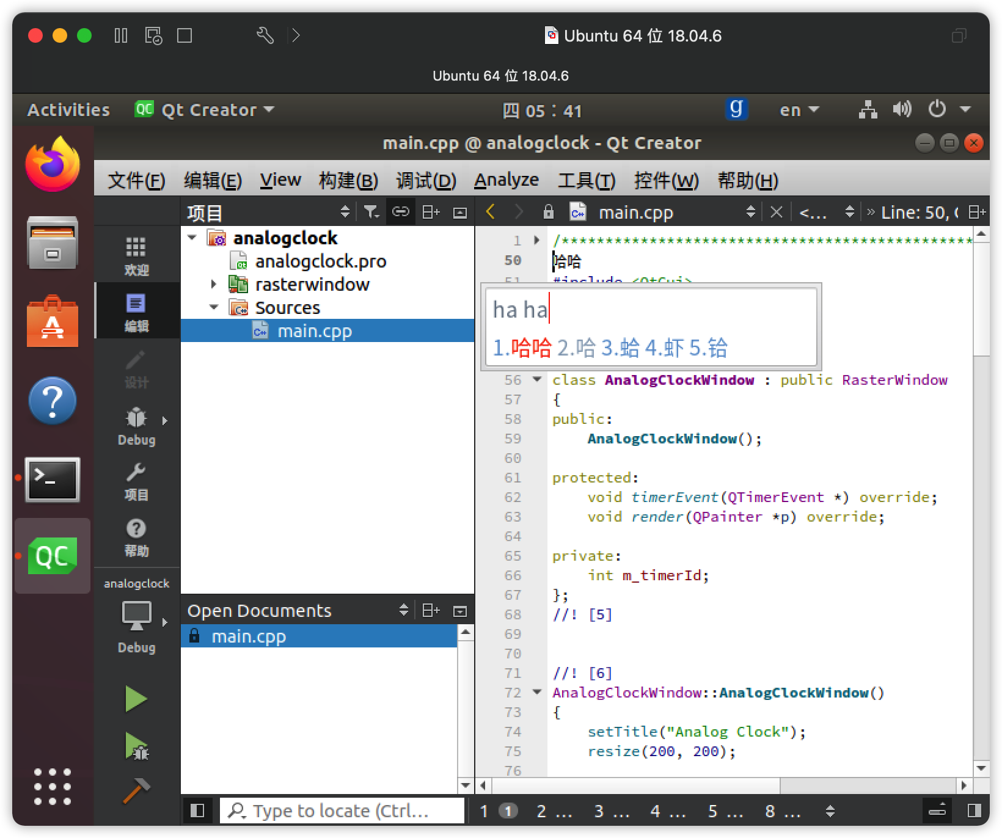
Task: Choose candidate 1.哈哈 in input popup
Action: [522, 348]
